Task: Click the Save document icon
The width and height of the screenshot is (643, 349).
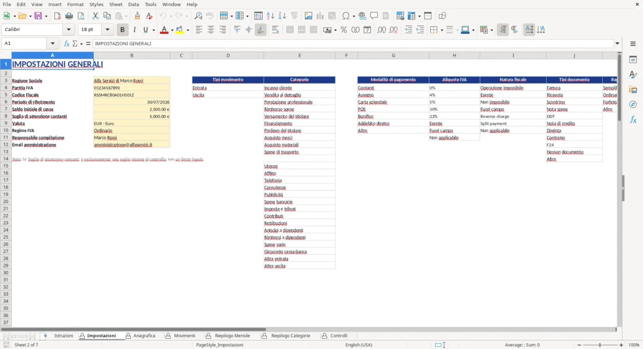Action: click(x=38, y=16)
